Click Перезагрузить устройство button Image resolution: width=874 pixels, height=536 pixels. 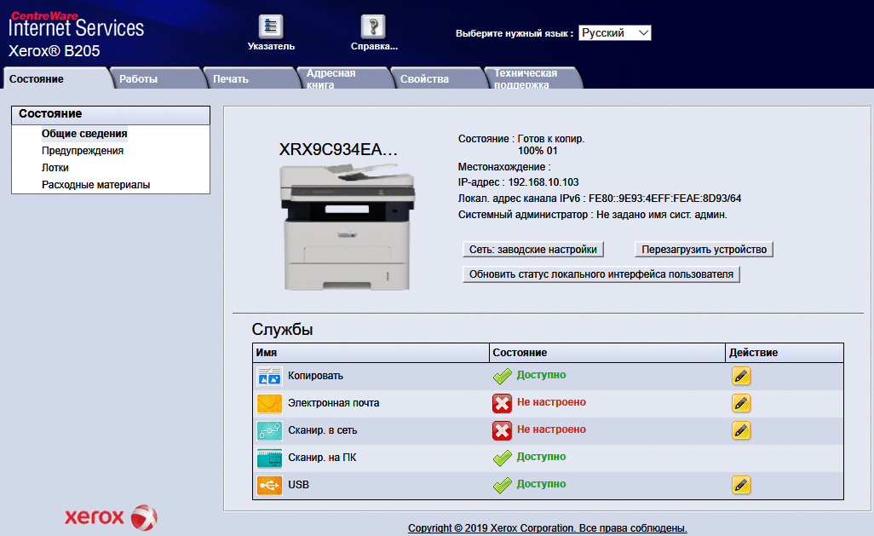[704, 250]
